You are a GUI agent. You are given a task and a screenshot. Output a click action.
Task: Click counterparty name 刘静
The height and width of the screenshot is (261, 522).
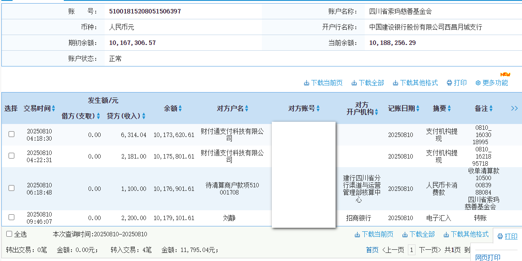pyautogui.click(x=229, y=218)
